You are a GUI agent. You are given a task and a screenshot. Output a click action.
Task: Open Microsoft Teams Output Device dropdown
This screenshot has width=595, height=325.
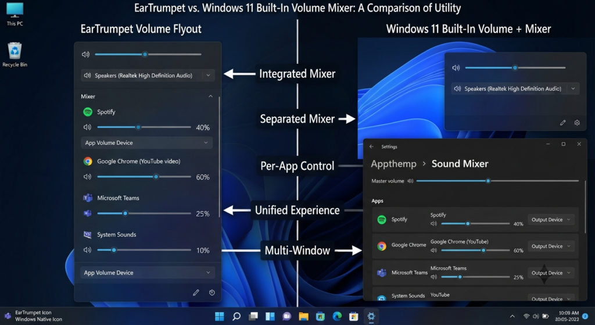coord(551,273)
